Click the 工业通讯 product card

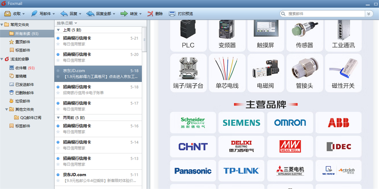(343, 35)
